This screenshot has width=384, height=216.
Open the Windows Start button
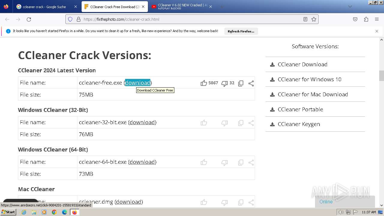pos(8,212)
